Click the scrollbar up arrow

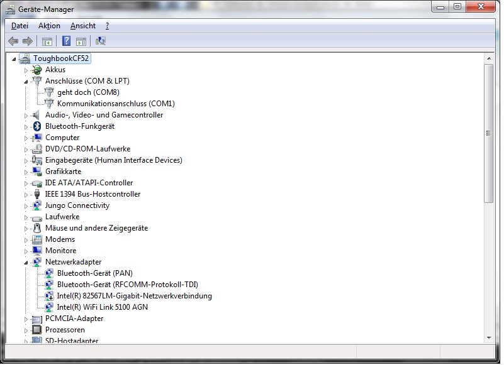488,58
